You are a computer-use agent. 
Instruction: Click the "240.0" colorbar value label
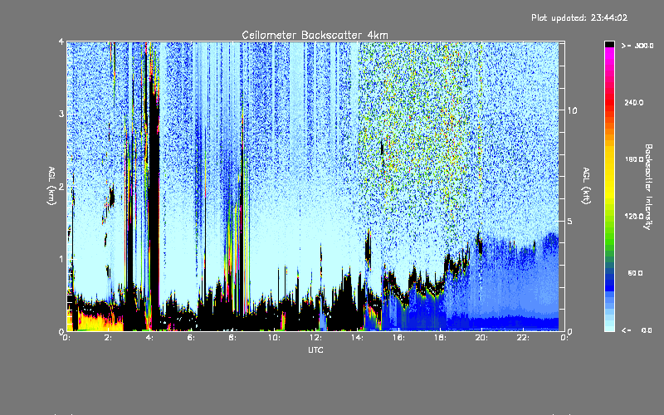[634, 103]
